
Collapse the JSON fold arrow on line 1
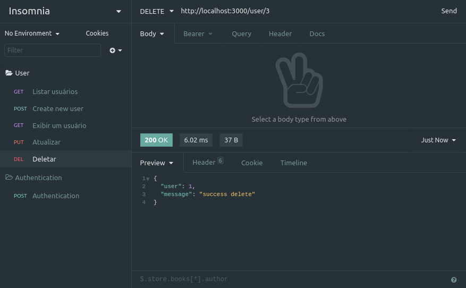click(x=148, y=179)
